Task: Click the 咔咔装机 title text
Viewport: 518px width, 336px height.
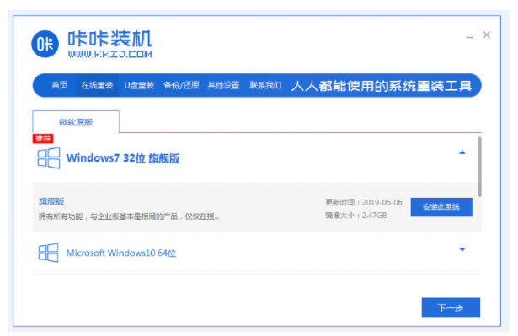Action: pos(110,39)
